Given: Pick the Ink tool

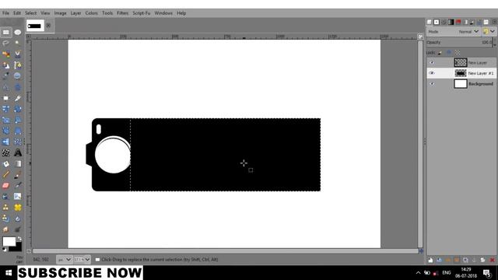Looking at the screenshot, I should (x=5, y=197).
